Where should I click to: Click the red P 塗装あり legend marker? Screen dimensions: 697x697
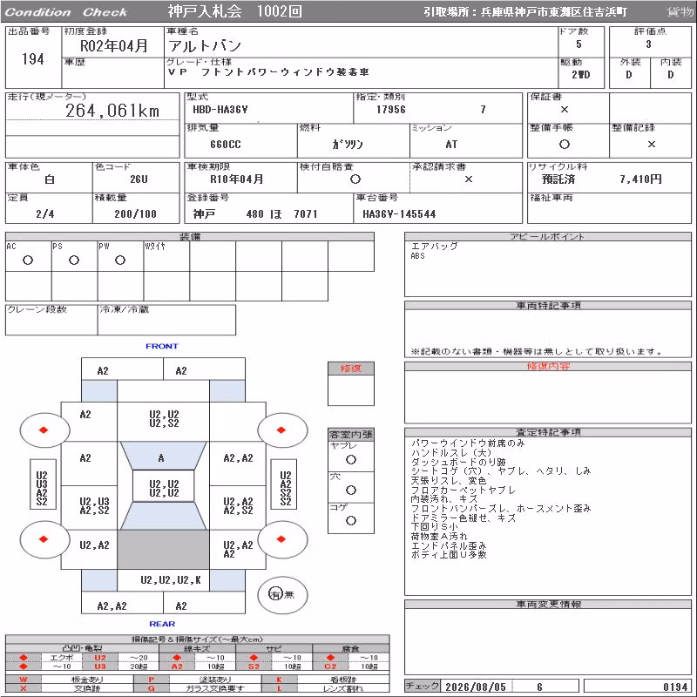(151, 680)
